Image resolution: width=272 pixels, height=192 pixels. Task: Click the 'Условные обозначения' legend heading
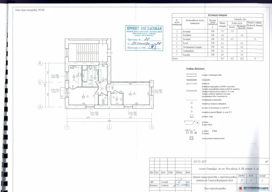(195, 69)
